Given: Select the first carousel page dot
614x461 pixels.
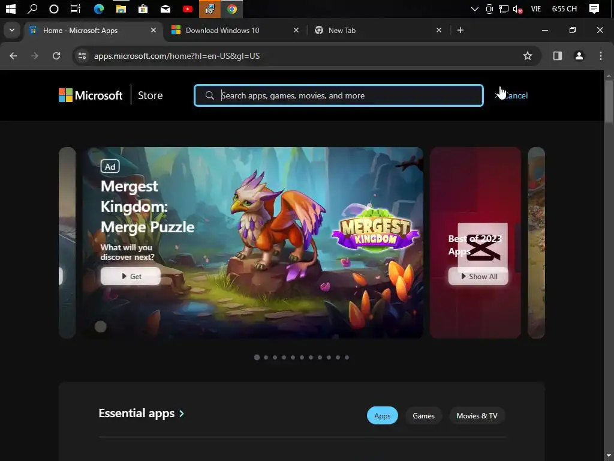Looking at the screenshot, I should [257, 358].
